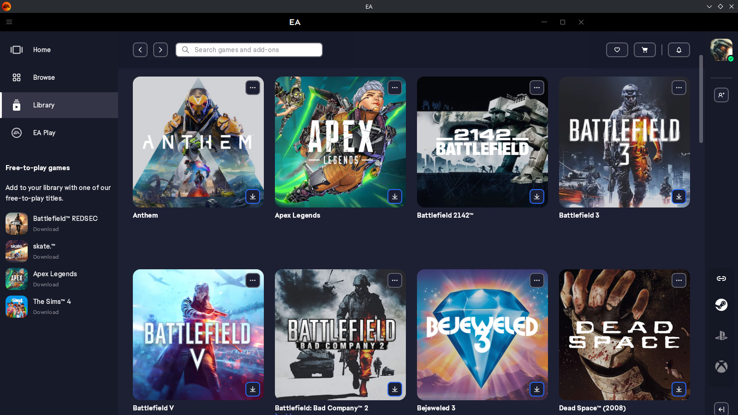Open the notifications bell
The image size is (738, 415).
[x=678, y=50]
